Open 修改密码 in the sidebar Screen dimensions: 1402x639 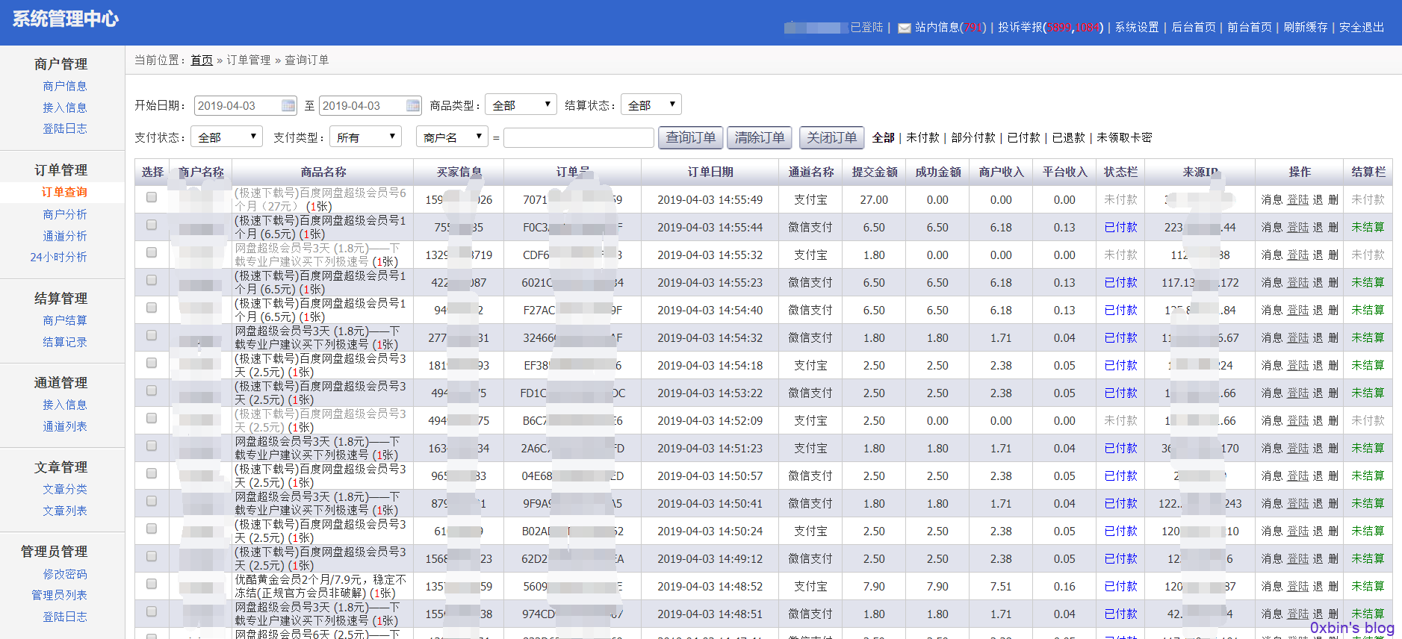coord(65,574)
